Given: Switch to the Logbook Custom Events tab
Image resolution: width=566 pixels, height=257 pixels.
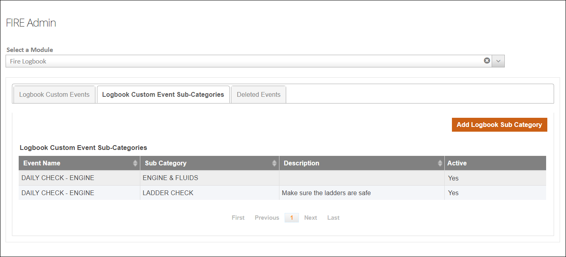Looking at the screenshot, I should click(x=54, y=94).
